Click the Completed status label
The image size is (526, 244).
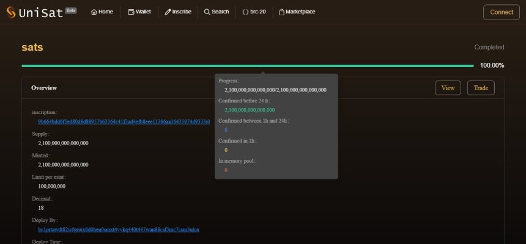click(489, 47)
